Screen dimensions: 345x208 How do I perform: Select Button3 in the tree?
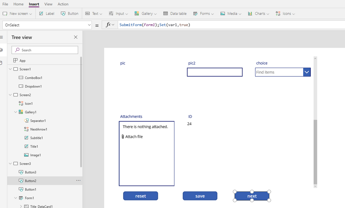coord(30,172)
